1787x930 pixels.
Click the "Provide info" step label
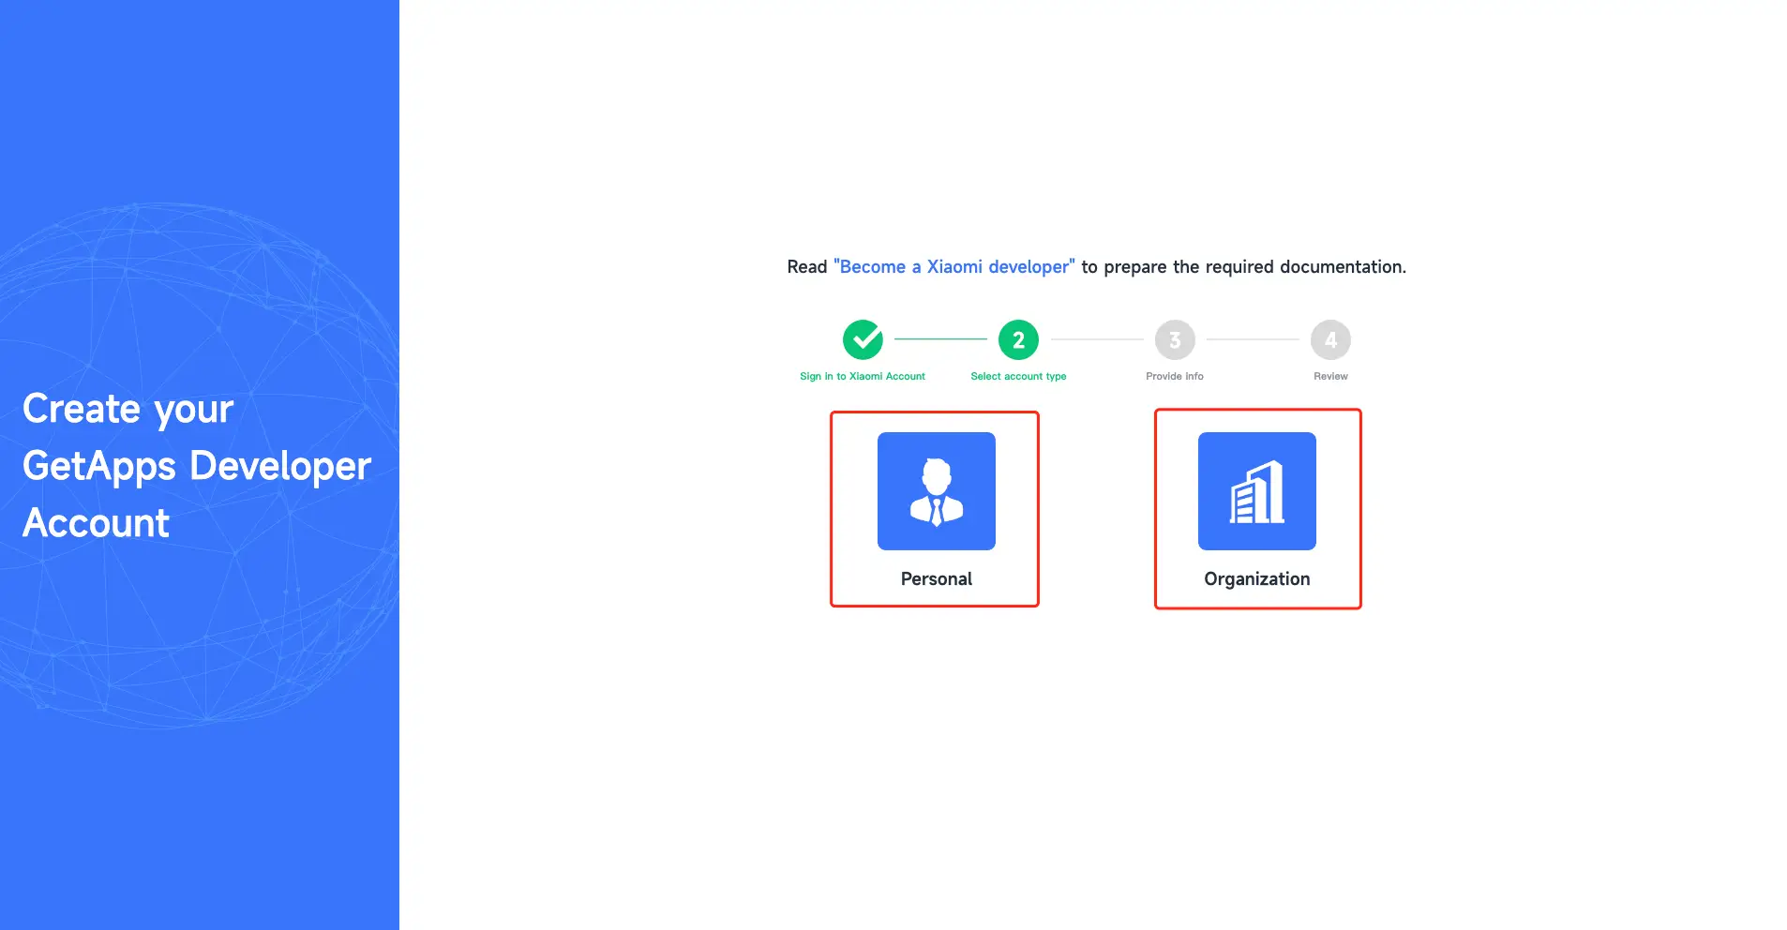point(1175,376)
